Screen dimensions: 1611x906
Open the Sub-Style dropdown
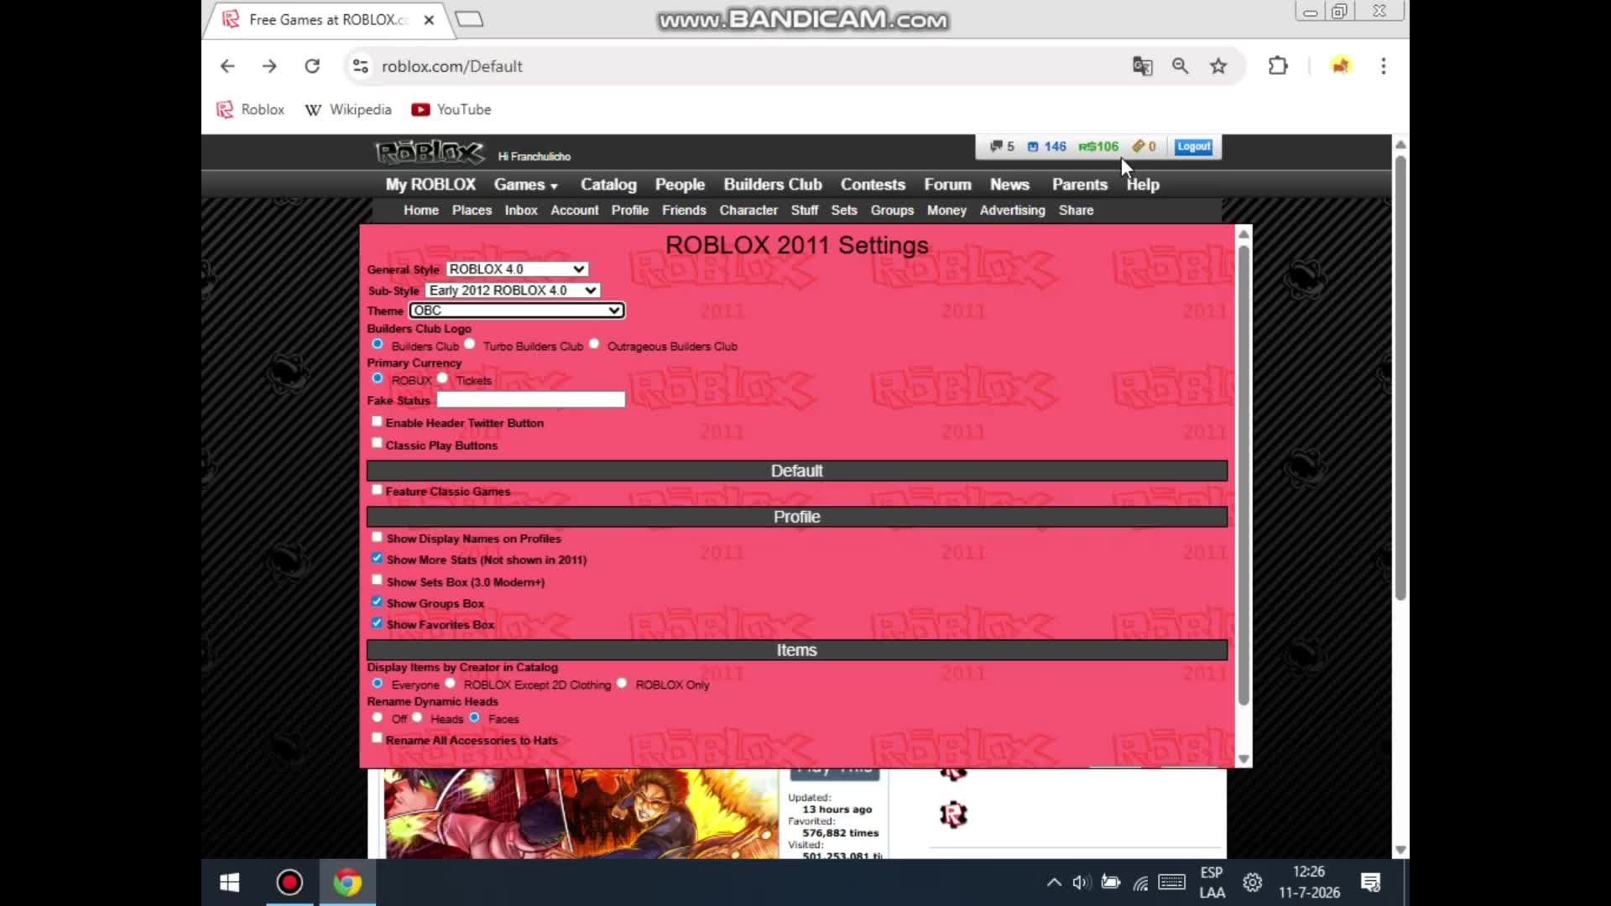pyautogui.click(x=513, y=290)
